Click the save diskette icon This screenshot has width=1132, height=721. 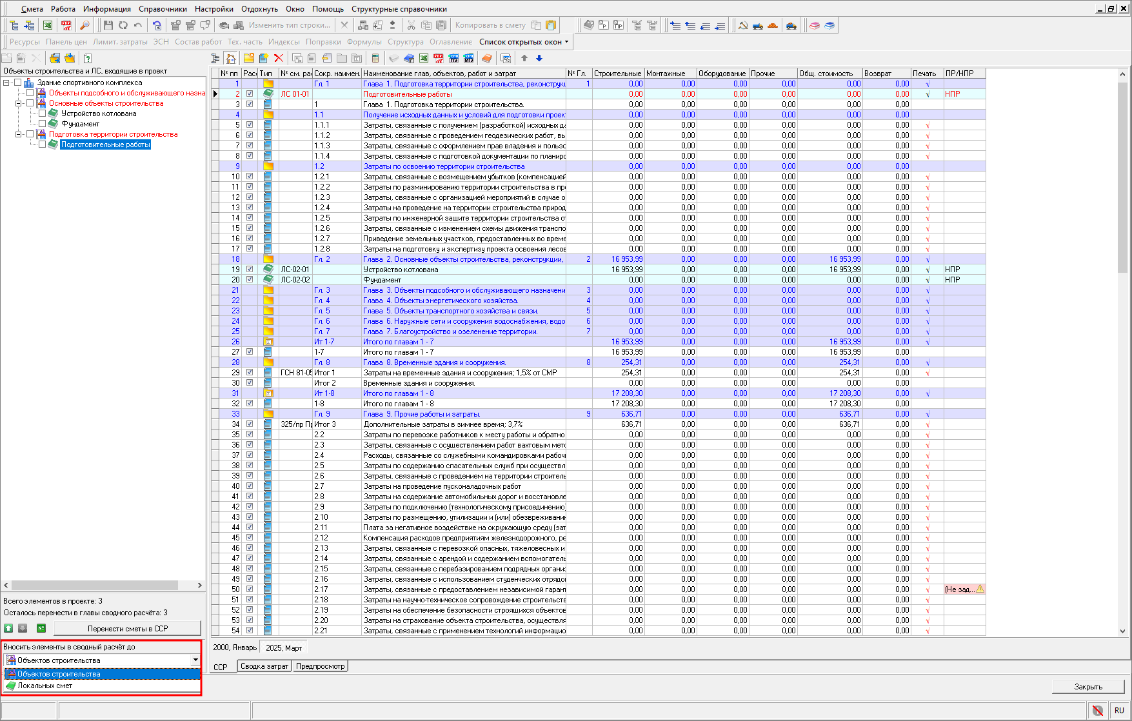[108, 25]
